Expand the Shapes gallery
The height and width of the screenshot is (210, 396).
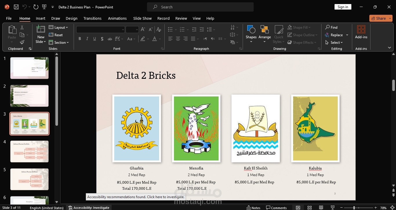click(x=251, y=34)
